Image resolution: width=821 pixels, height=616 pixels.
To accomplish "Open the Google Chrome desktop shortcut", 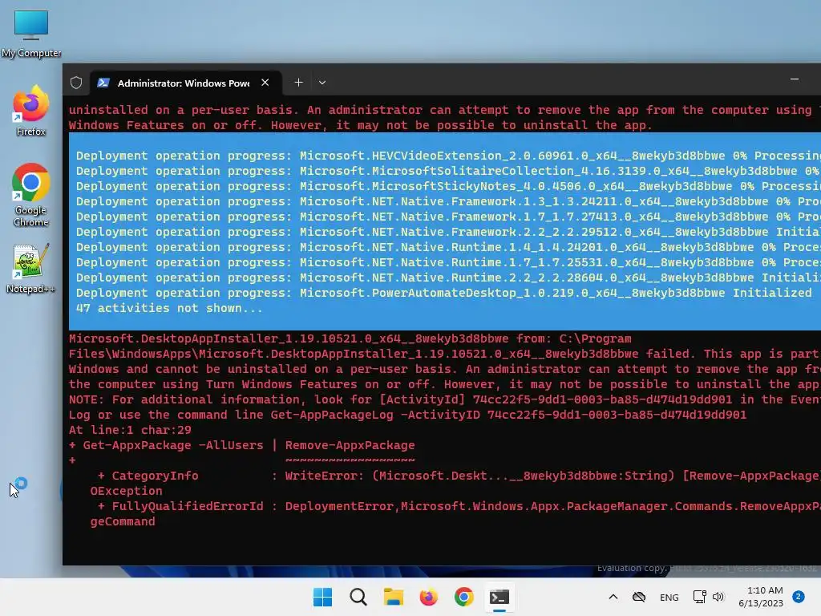I will [x=31, y=195].
